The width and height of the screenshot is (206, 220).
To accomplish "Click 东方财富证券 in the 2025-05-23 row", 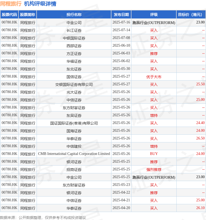I will coord(74,185).
